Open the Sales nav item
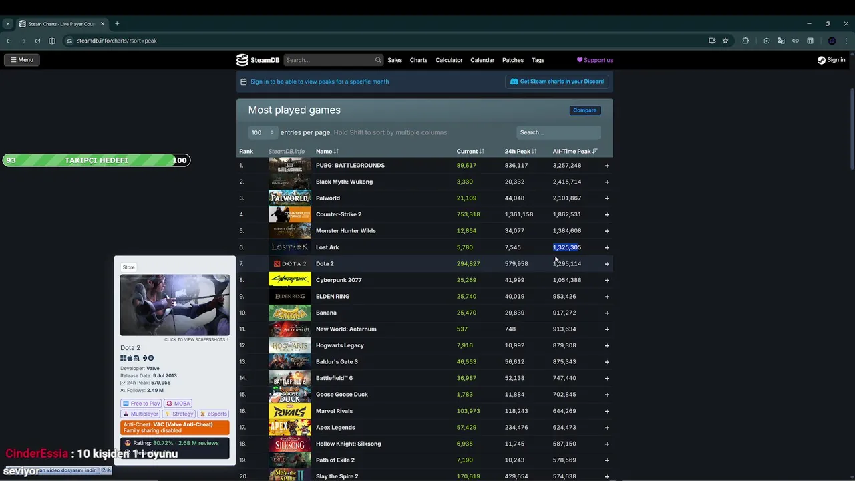The width and height of the screenshot is (855, 481). click(395, 60)
